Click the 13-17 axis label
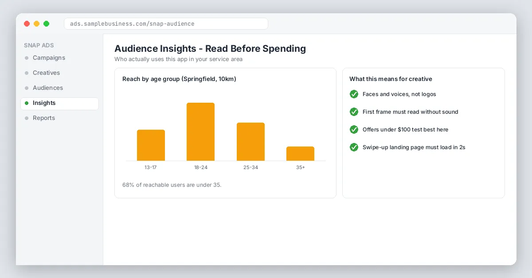This screenshot has width=532, height=278. (151, 167)
